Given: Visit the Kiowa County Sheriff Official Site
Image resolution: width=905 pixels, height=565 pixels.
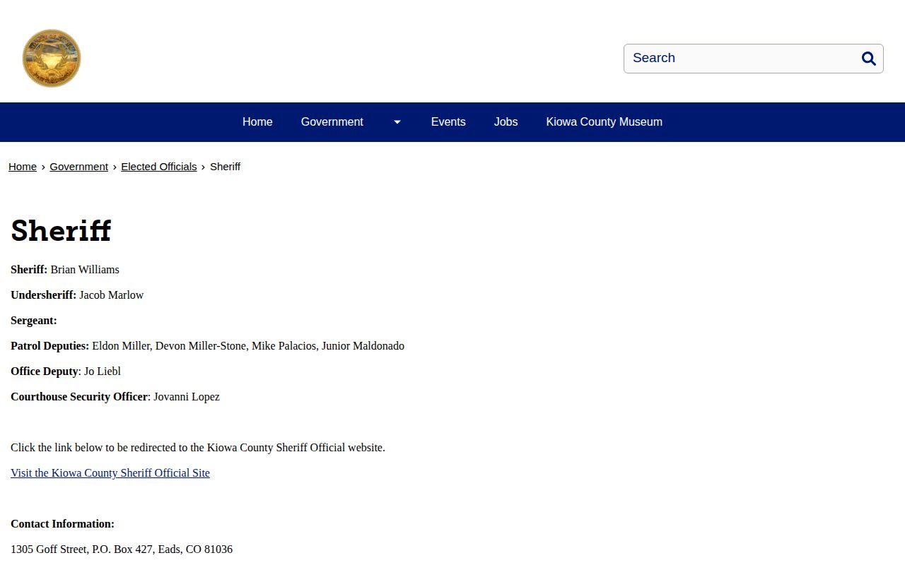Looking at the screenshot, I should 110,473.
